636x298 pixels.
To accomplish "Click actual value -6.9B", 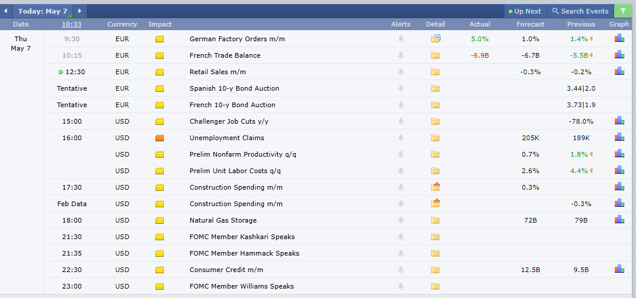I will (480, 55).
